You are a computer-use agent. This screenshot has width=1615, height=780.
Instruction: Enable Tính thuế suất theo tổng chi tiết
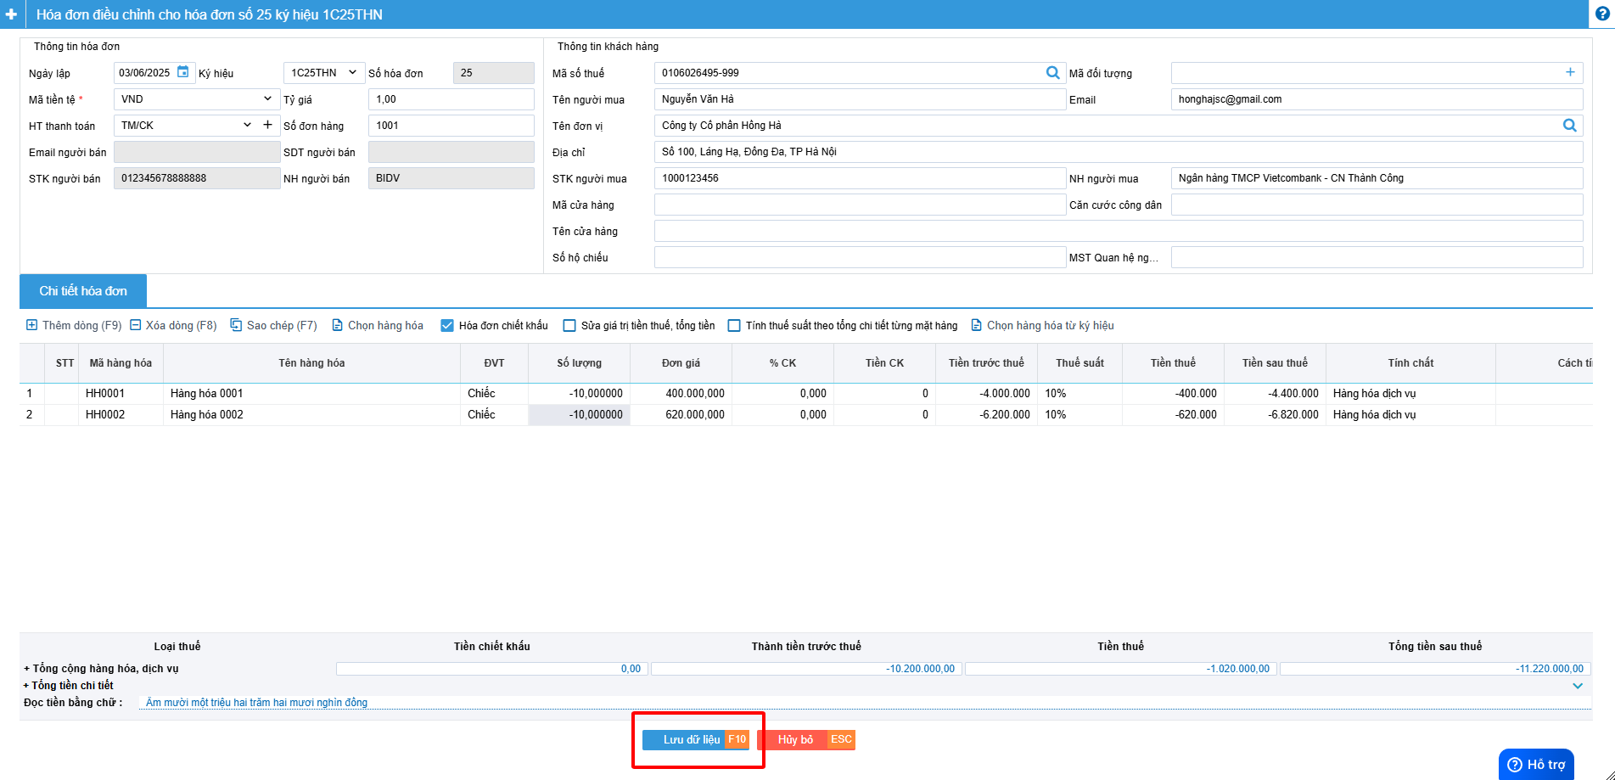pos(734,325)
